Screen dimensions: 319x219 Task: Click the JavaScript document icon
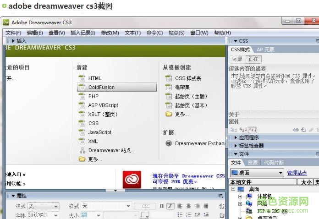[x=82, y=132]
